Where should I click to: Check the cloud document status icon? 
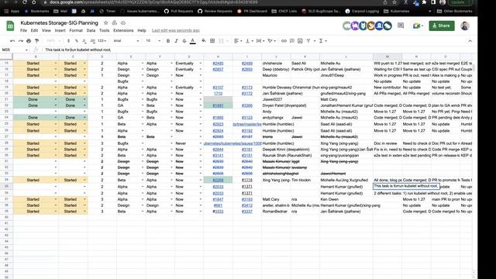pyautogui.click(x=123, y=22)
